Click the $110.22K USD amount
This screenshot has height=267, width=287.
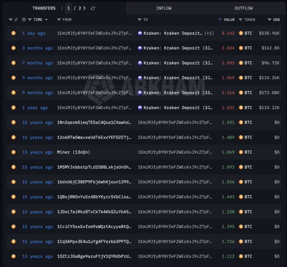[x=269, y=108]
